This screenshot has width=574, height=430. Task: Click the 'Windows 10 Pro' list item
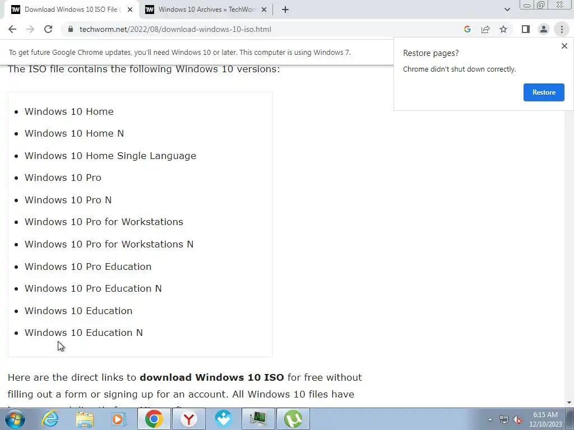[63, 177]
